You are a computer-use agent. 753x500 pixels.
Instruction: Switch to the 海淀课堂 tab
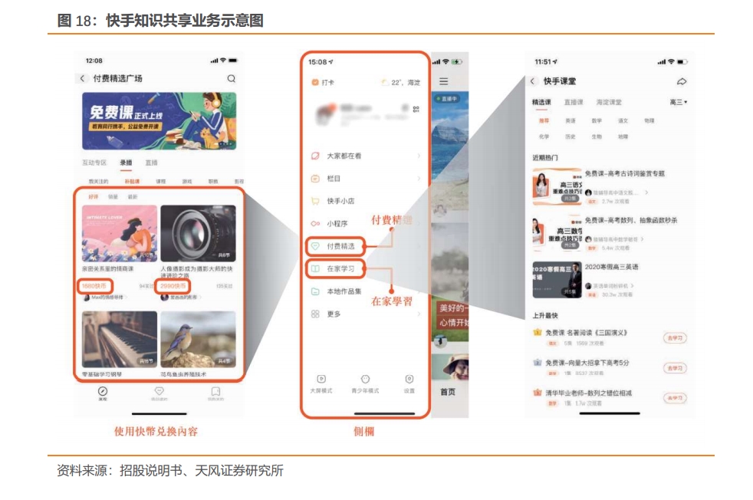609,102
